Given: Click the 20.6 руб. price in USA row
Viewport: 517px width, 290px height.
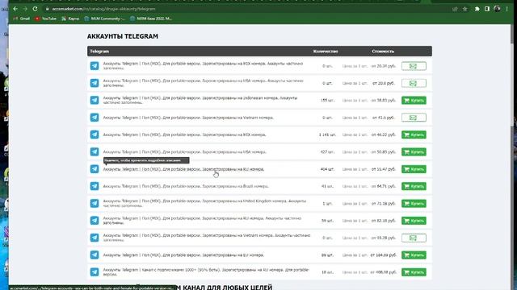Looking at the screenshot, I should (383, 83).
